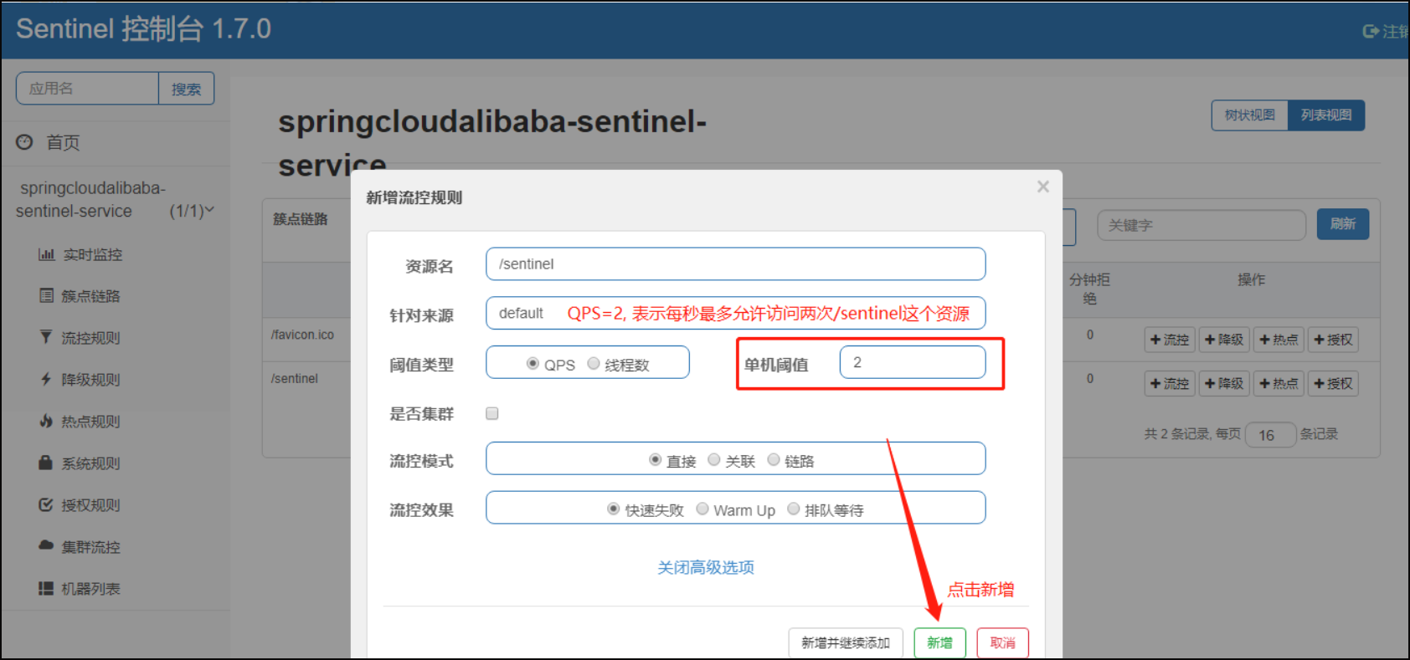Click +热点 in the /sentinel row
Image resolution: width=1410 pixels, height=660 pixels.
[1279, 383]
